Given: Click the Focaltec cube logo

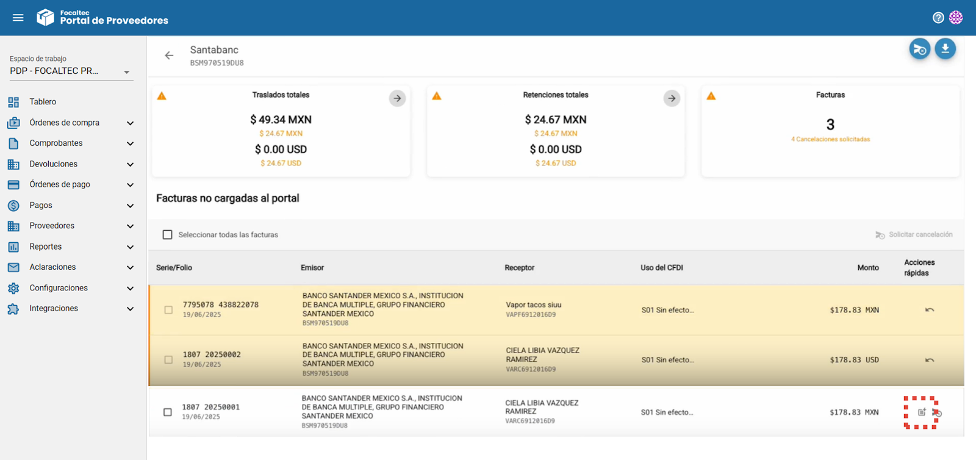Looking at the screenshot, I should point(45,17).
